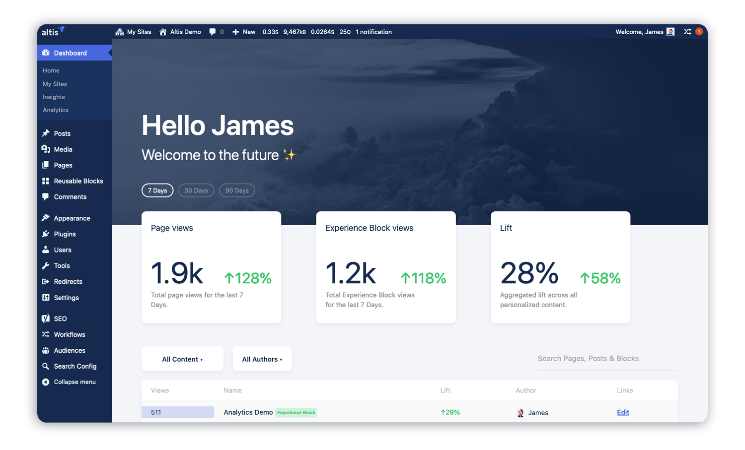The width and height of the screenshot is (745, 450).
Task: Click the Comments speech bubble sidebar icon
Action: (46, 197)
